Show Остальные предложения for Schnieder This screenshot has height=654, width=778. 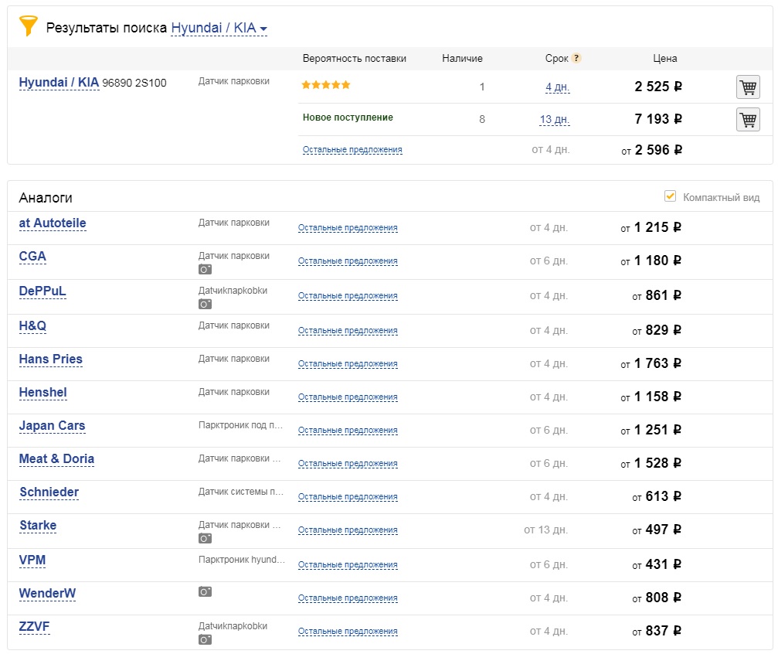(348, 496)
